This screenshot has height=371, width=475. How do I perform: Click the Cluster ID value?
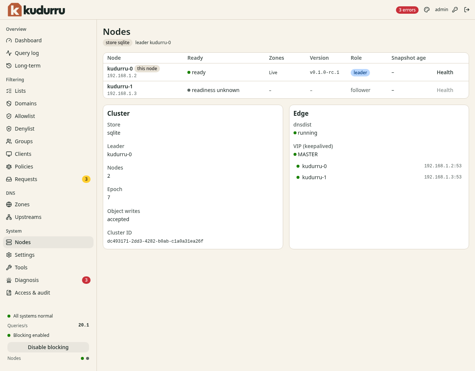[x=155, y=241]
